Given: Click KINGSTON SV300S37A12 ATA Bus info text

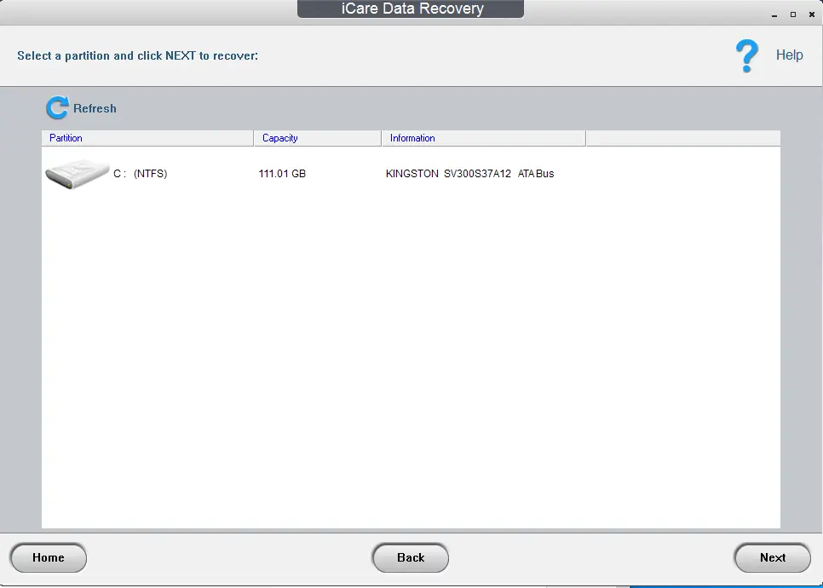Looking at the screenshot, I should 469,174.
